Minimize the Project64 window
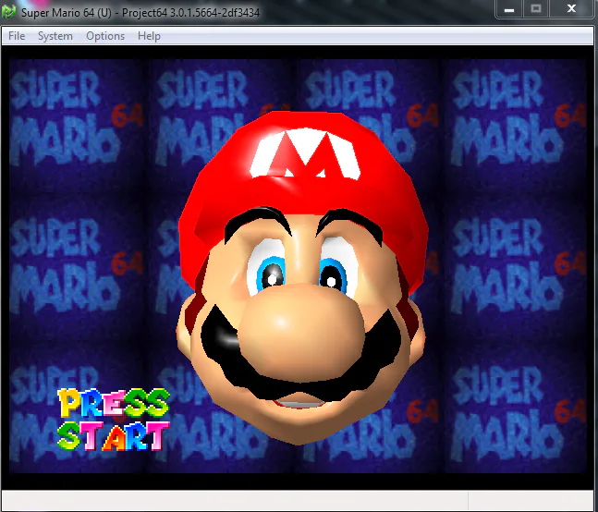The image size is (598, 512). pyautogui.click(x=509, y=8)
